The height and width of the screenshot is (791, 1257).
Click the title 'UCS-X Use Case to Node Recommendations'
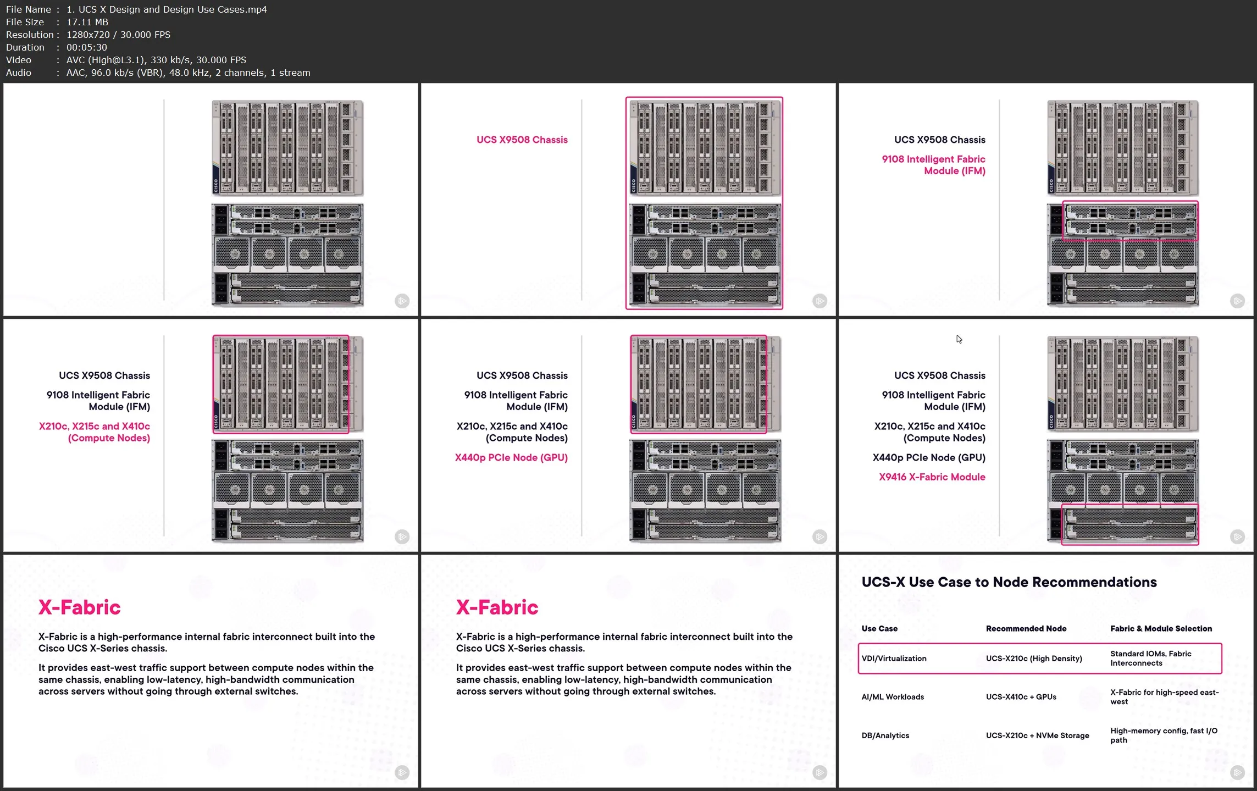pyautogui.click(x=1009, y=582)
